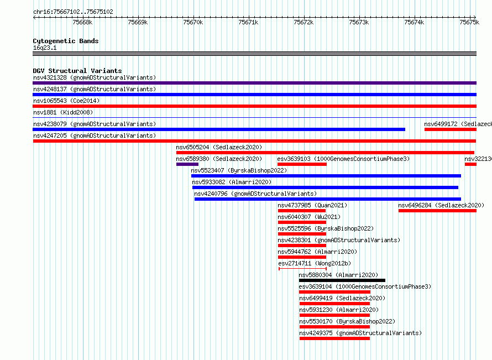Image resolution: width=492 pixels, height=360 pixels.
Task: Click the Cytogenetic Bands track title
Action: point(66,41)
